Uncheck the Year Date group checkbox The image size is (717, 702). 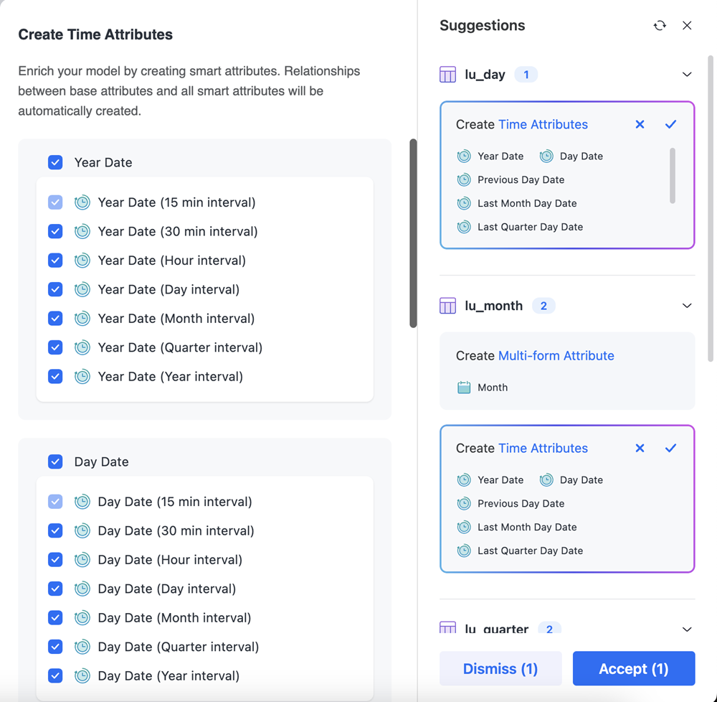[x=55, y=162]
